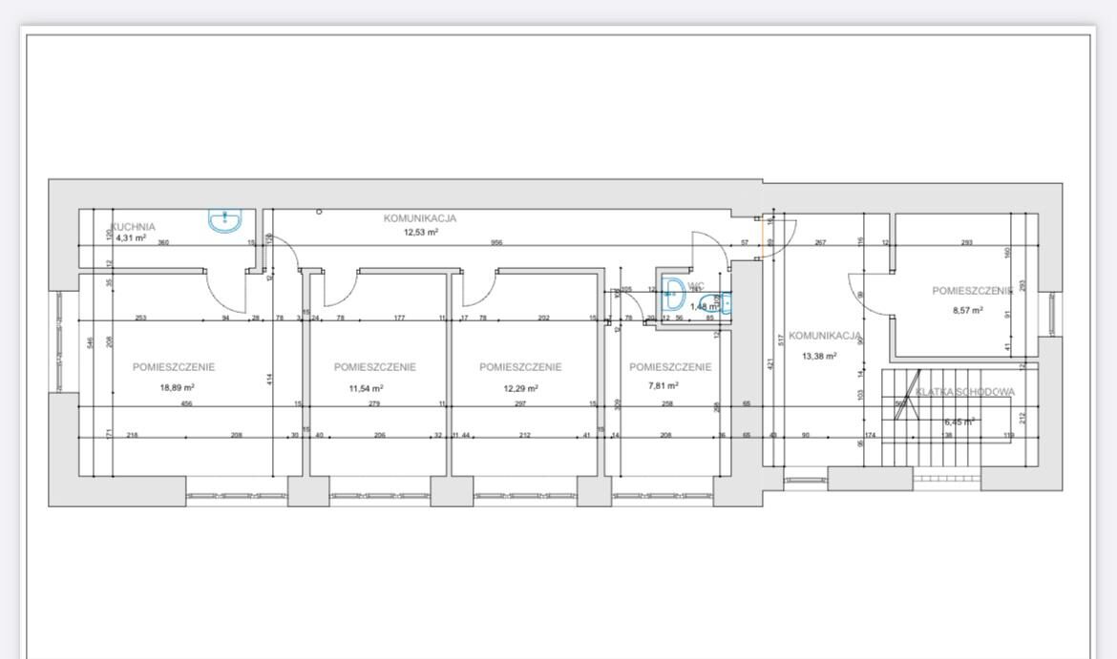Select the KOMUNIKACJA label above 13,38 m²
The image size is (1117, 659).
coord(825,335)
